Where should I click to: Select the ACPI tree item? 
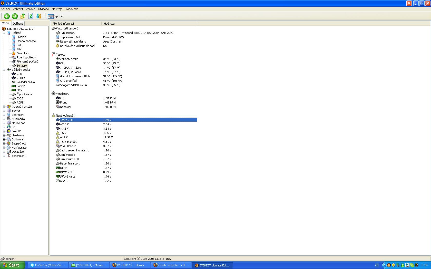tap(20, 102)
